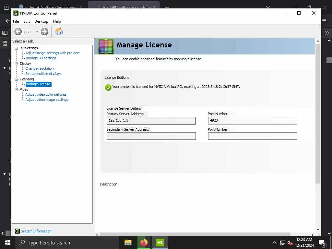Open the Back history dropdown arrow
This screenshot has height=249, width=332.
pyautogui.click(x=37, y=31)
